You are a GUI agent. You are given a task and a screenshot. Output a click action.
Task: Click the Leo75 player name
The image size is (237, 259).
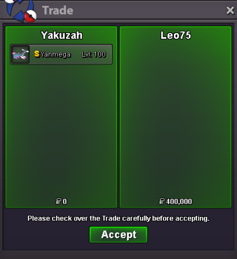[176, 35]
